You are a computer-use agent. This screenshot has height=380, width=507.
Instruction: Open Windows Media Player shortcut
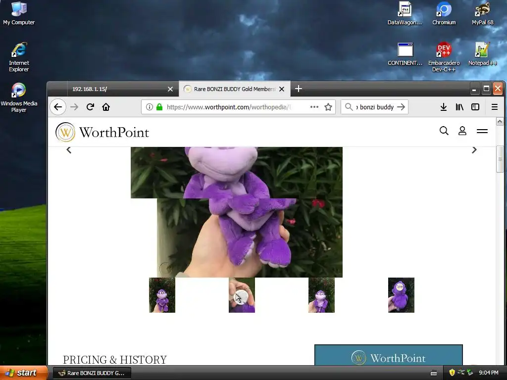point(19,97)
